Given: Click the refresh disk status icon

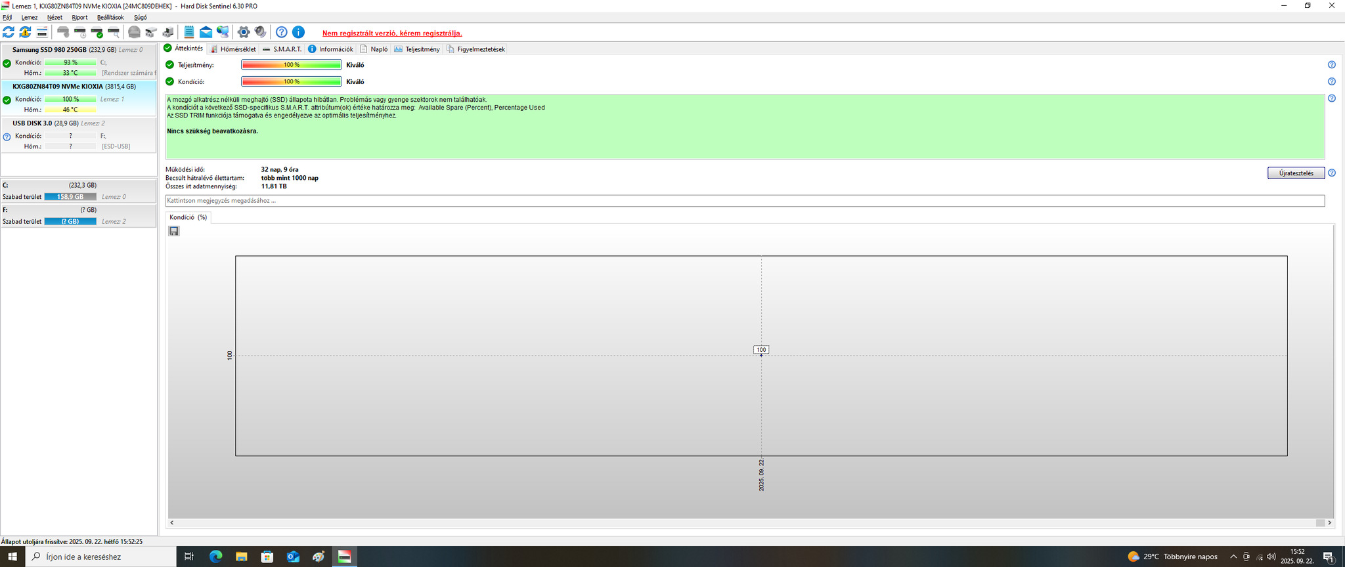Looking at the screenshot, I should coord(9,32).
